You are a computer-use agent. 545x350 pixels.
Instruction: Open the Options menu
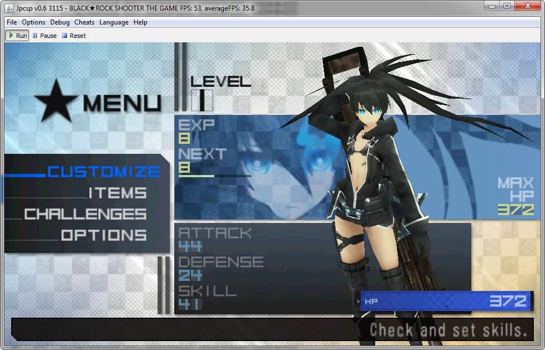[x=34, y=22]
